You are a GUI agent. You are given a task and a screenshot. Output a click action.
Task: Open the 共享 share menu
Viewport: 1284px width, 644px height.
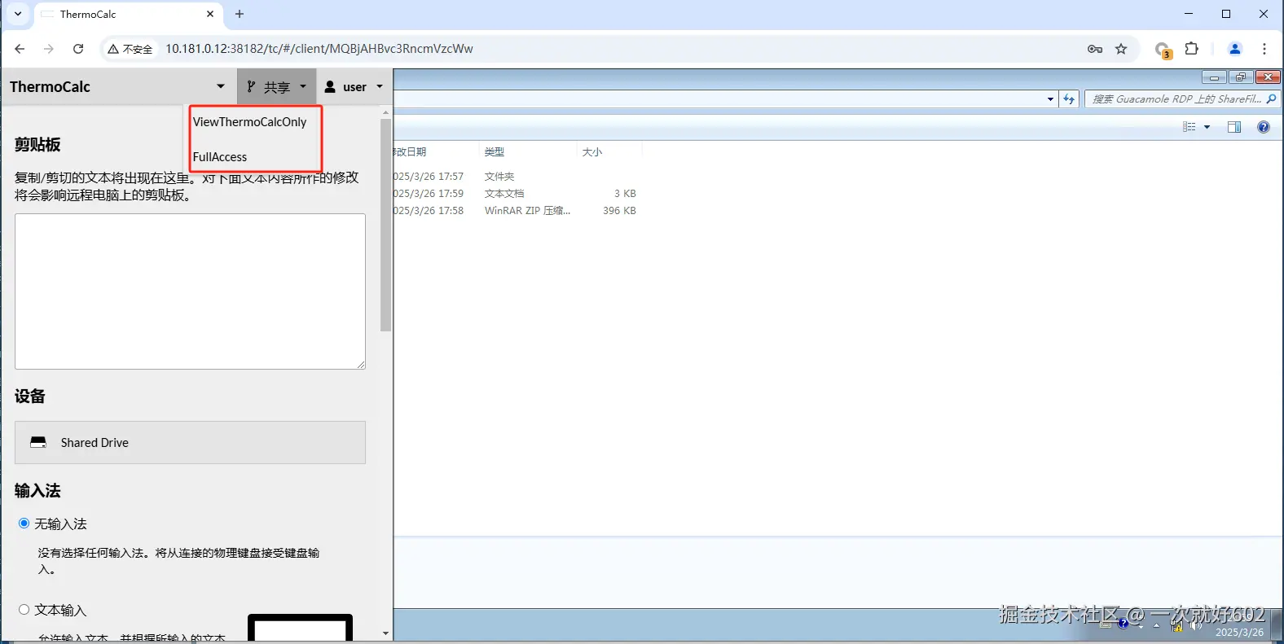[277, 86]
